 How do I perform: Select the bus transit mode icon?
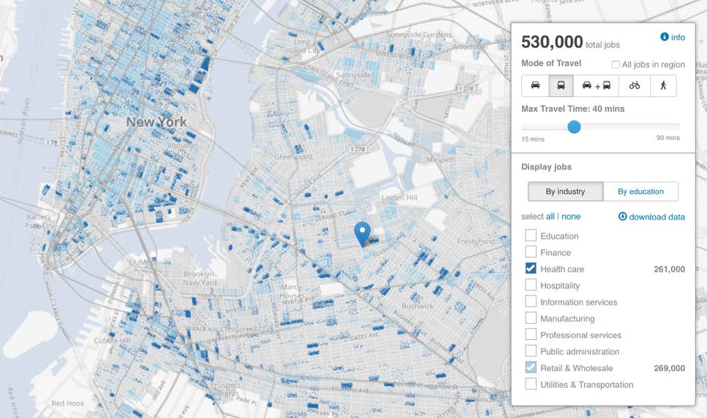561,85
